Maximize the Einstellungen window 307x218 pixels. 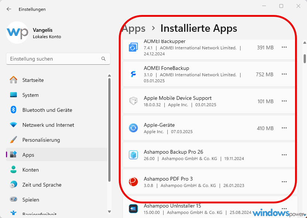(x=281, y=6)
